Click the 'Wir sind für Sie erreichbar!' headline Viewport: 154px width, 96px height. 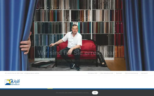pyautogui.click(x=77, y=53)
